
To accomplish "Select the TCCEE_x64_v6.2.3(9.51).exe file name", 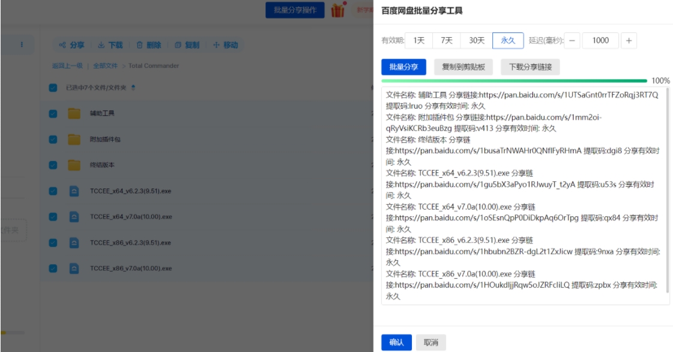I will (130, 191).
